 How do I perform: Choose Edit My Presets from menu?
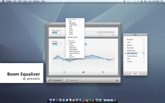click(x=75, y=37)
